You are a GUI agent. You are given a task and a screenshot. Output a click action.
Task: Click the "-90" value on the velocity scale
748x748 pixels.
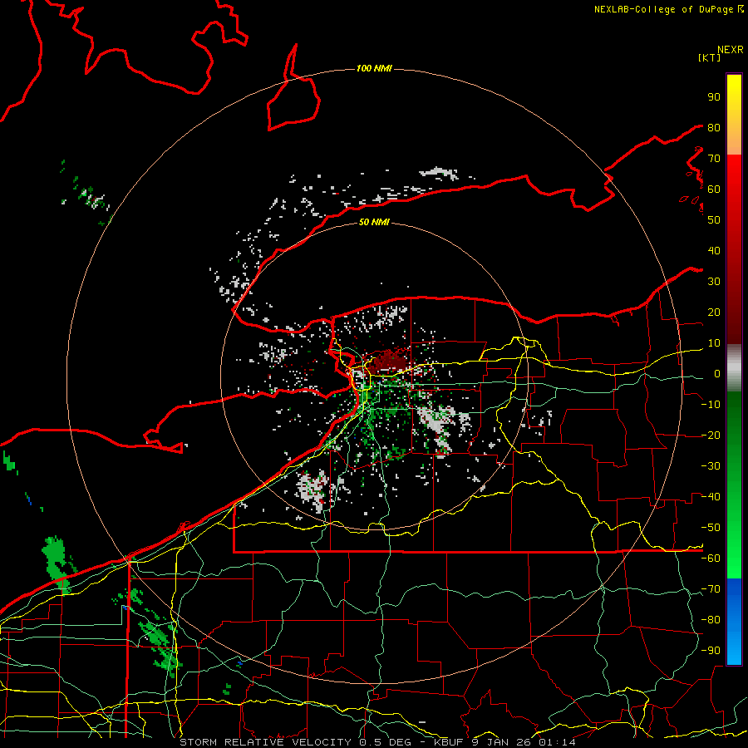click(711, 651)
